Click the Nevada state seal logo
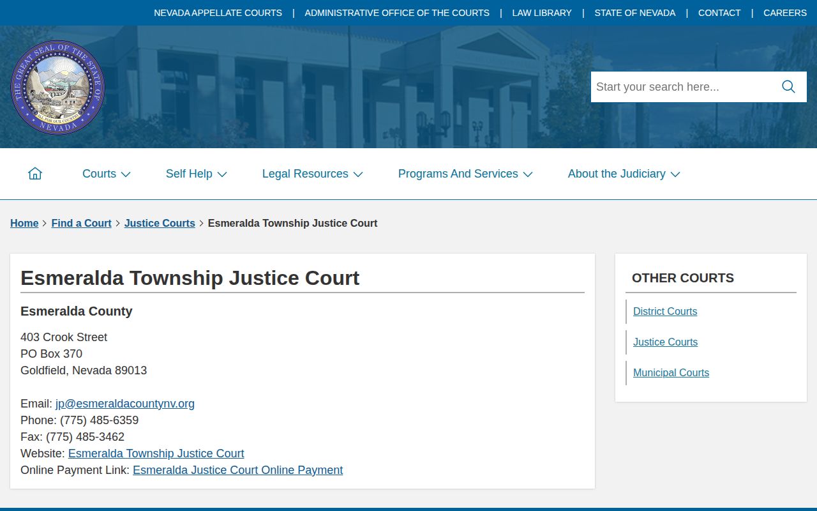The image size is (817, 511). (x=57, y=87)
